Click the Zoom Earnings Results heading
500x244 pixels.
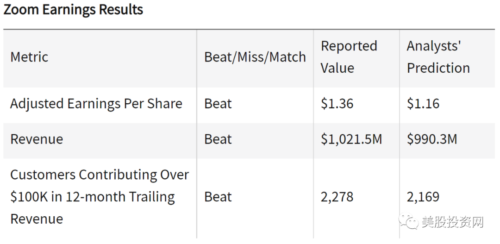coord(73,10)
